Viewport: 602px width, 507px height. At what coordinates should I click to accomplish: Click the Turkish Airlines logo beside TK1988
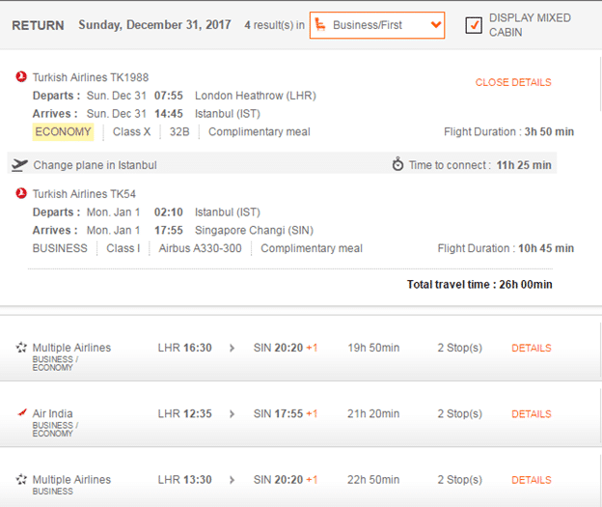click(x=21, y=77)
